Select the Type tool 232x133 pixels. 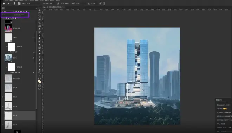39,60
